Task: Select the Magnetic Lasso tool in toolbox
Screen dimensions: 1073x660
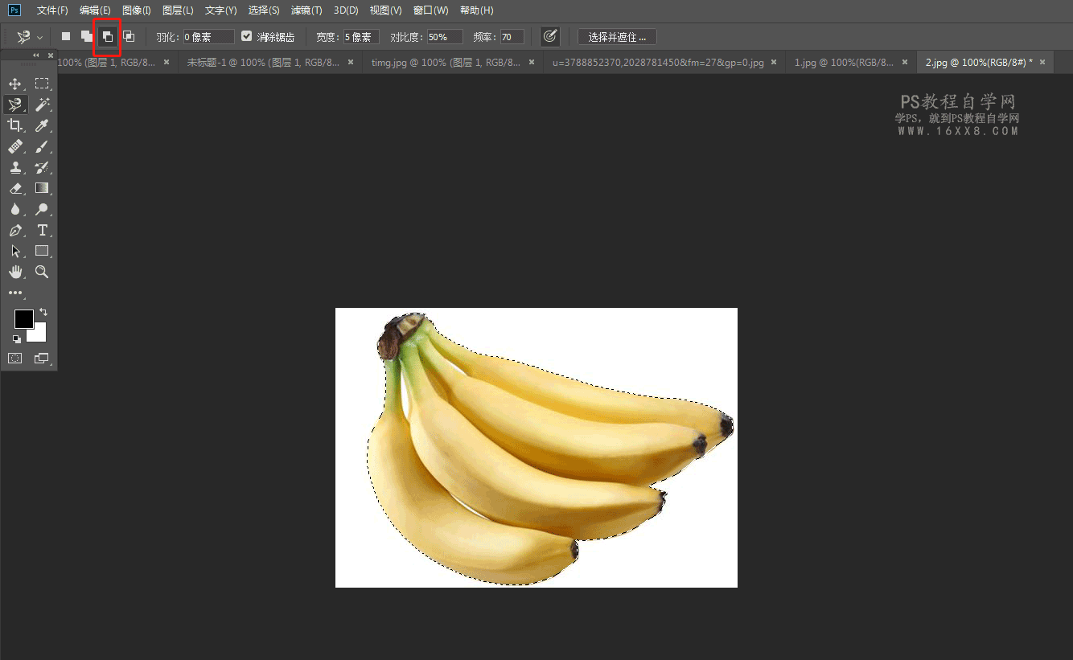Action: point(15,105)
